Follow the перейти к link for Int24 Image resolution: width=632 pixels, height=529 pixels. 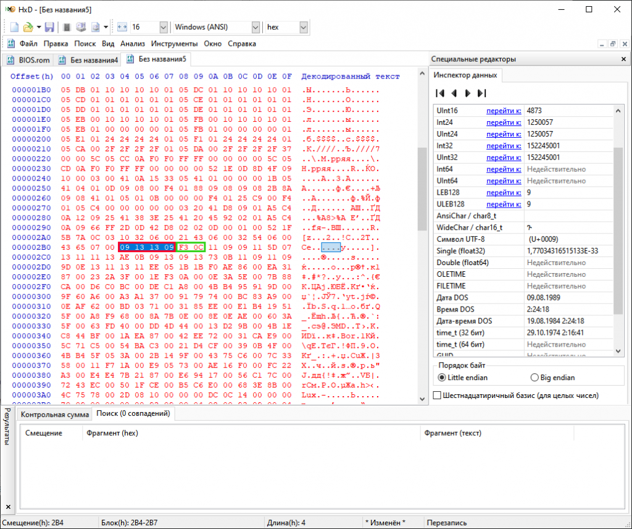(x=504, y=122)
